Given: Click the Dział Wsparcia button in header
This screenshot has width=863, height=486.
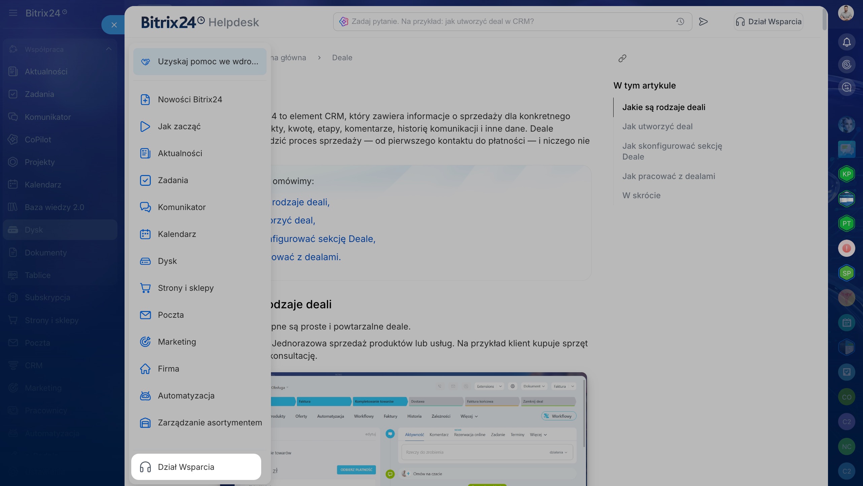Looking at the screenshot, I should [768, 22].
